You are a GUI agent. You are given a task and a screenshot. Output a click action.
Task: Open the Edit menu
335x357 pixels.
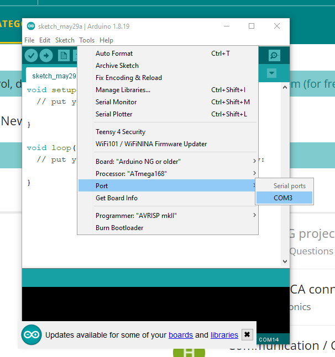(45, 40)
